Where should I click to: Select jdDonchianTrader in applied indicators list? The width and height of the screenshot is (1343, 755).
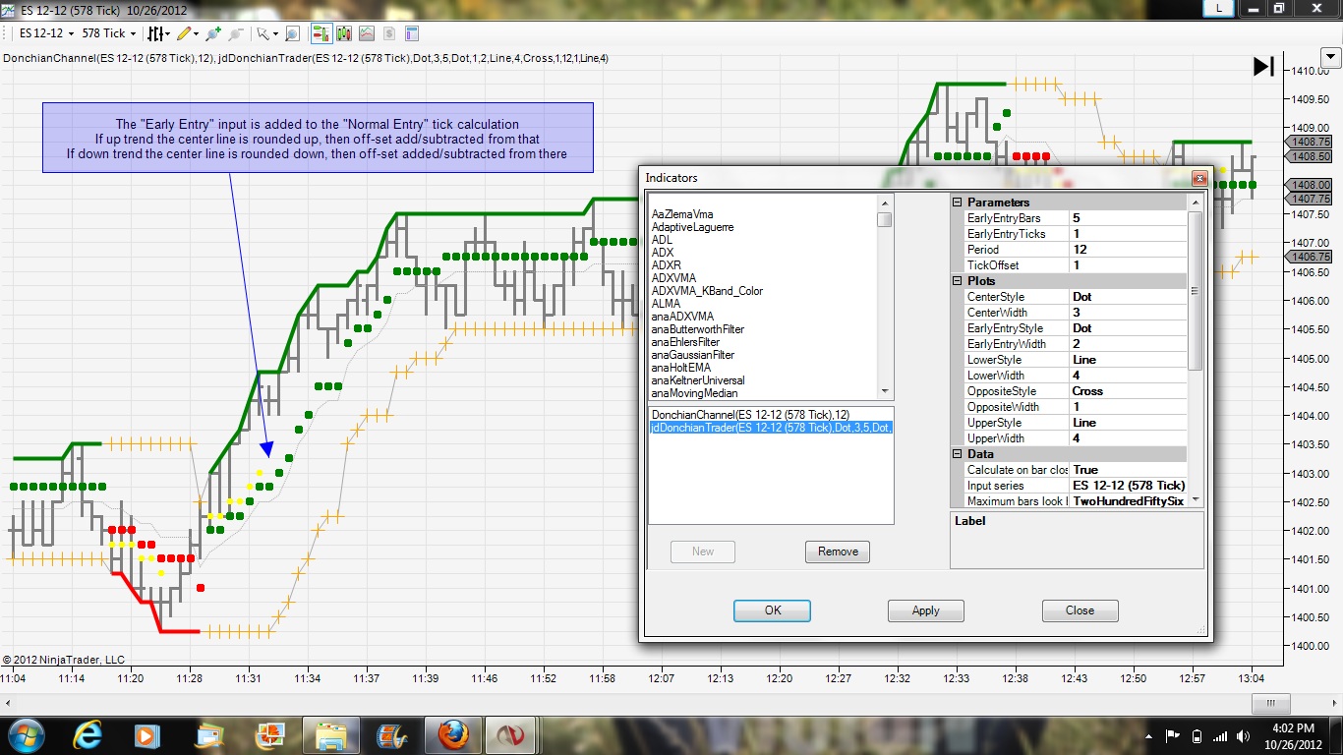(771, 428)
